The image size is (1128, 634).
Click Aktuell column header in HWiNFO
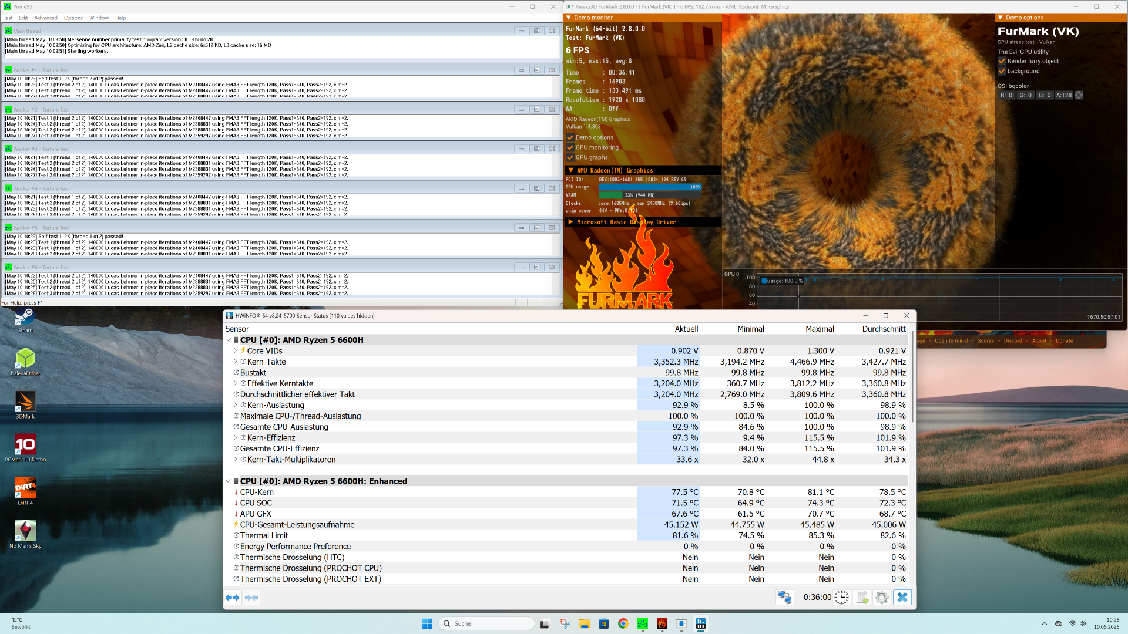click(x=686, y=329)
